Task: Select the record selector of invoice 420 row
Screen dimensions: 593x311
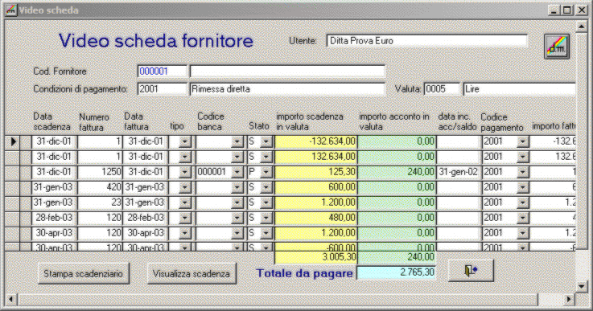Action: [13, 187]
